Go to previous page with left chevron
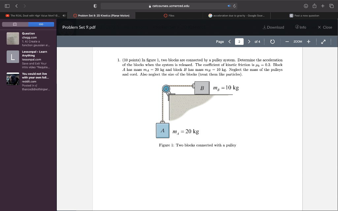Screen dimensions: 338x211 pyautogui.click(x=229, y=42)
